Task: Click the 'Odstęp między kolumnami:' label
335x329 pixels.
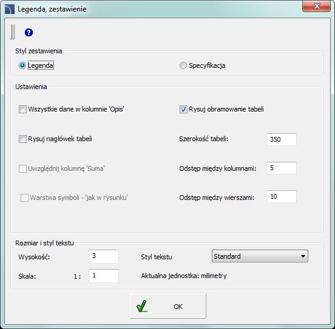Action: coord(218,168)
